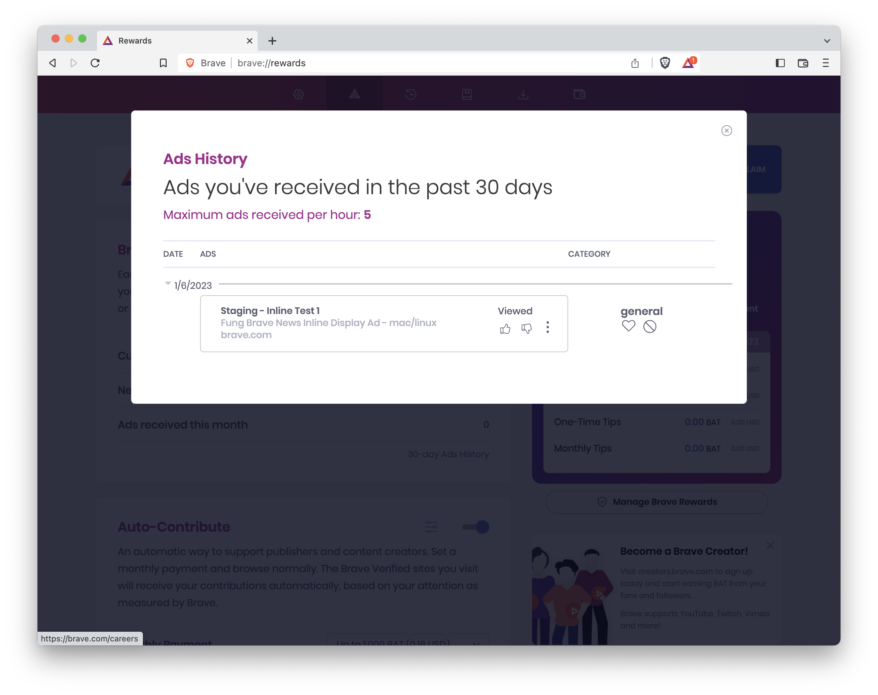Toggle the browser sidebar panel
Screen dimensions: 878x695
click(x=780, y=63)
